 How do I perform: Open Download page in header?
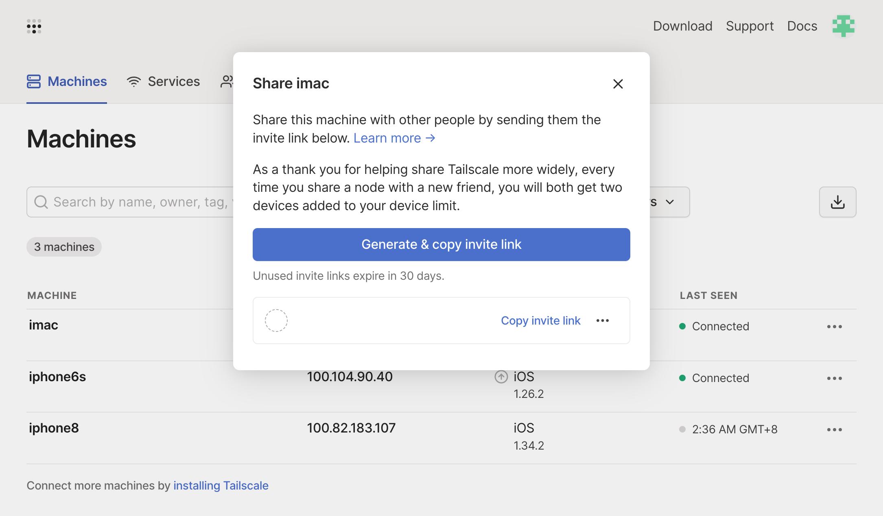point(682,26)
